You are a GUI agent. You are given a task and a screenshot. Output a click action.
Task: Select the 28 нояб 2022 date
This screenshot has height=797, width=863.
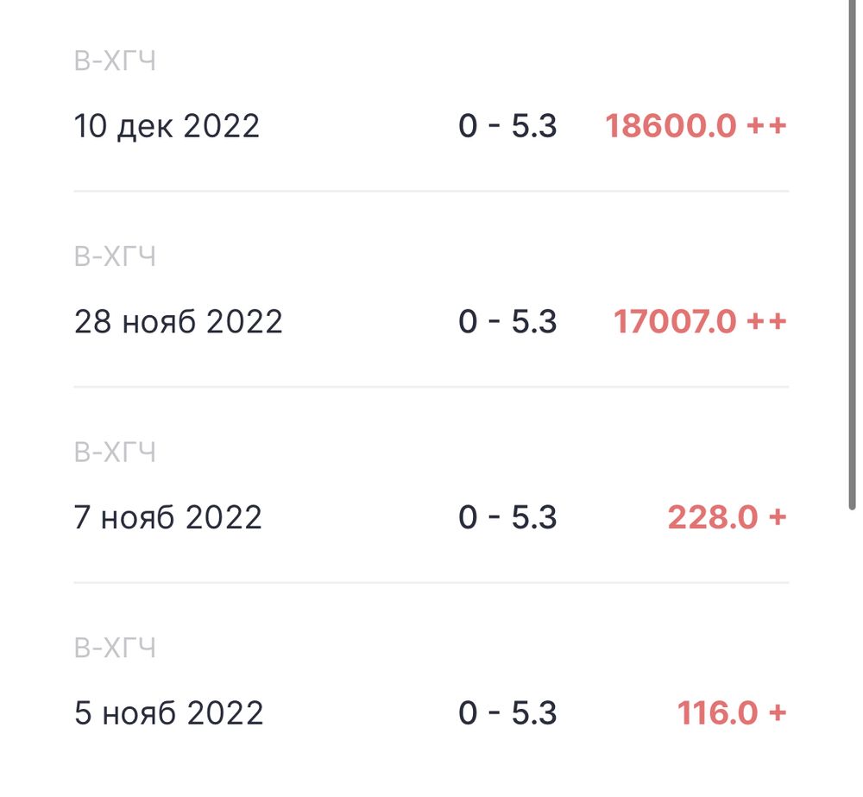coord(178,322)
